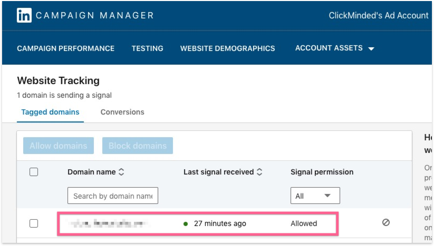
Task: Sort by Domain name using arrows icon
Action: click(121, 172)
